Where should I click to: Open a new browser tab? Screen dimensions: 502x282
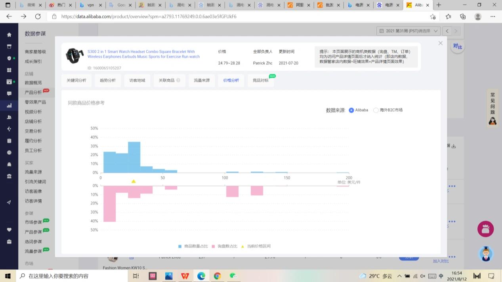[439, 5]
